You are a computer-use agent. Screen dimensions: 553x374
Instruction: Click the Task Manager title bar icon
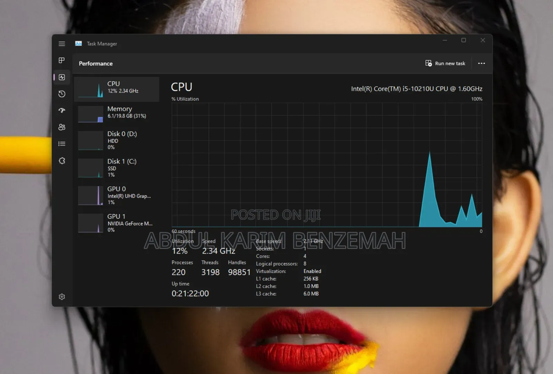tap(78, 44)
